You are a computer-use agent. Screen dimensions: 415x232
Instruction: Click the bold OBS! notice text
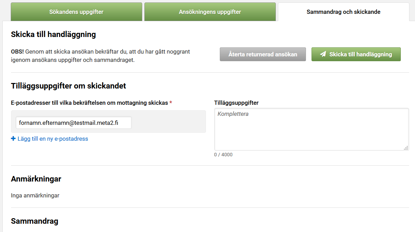[17, 52]
